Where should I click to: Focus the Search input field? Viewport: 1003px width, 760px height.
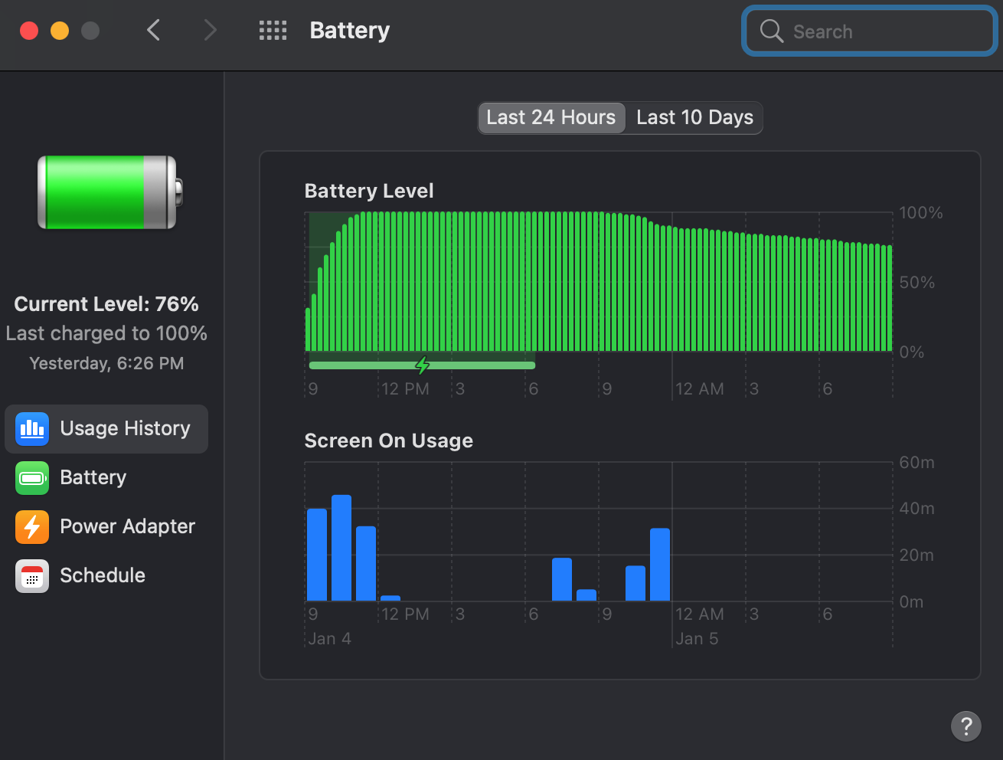[x=870, y=31]
